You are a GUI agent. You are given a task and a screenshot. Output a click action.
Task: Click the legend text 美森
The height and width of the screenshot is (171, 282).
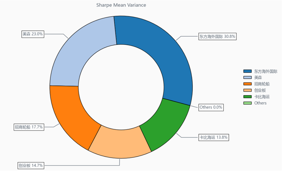pos(258,78)
